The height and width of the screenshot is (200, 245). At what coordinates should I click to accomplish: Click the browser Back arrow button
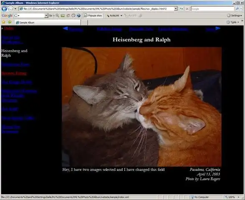pos(4,9)
